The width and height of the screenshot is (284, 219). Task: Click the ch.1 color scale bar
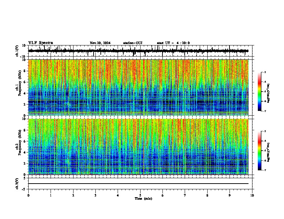pos(260,92)
